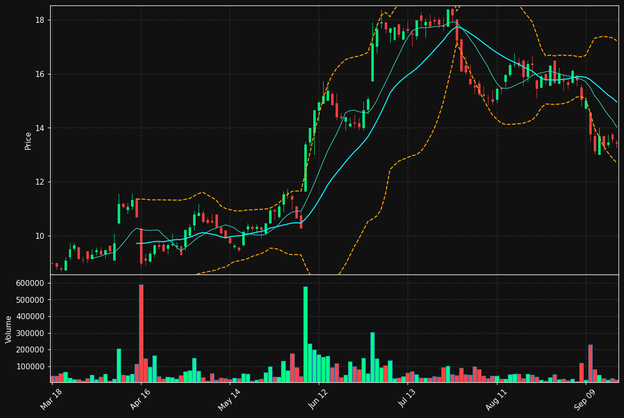Click the green volume bar near 200000 in early April
624x418 pixels.
(x=119, y=365)
